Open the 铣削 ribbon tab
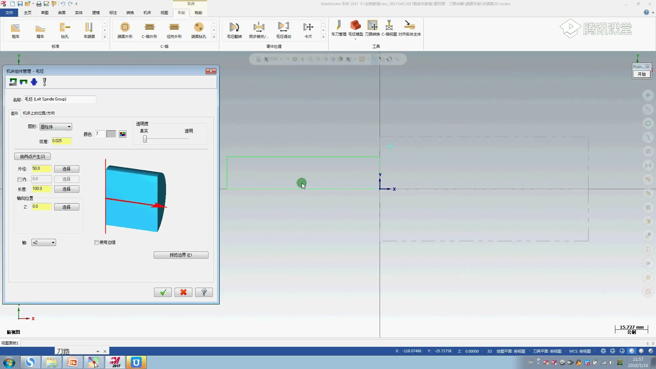 pos(198,13)
